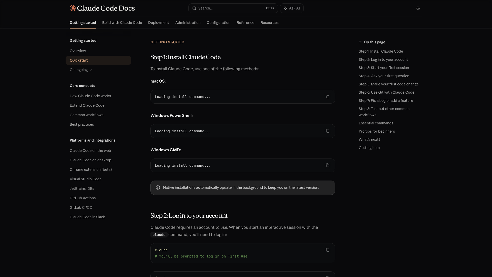
Task: Jump to Essential commands section
Action: pos(376,123)
